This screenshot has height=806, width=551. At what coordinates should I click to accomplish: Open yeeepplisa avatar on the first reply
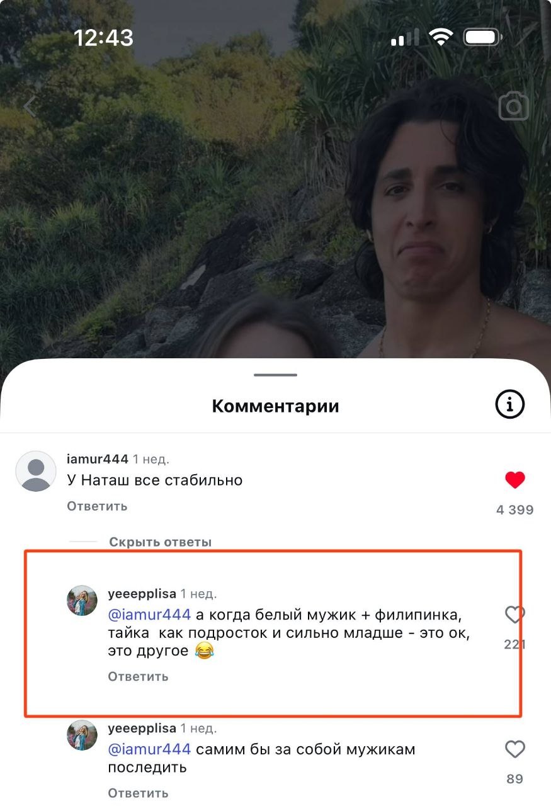tap(82, 601)
